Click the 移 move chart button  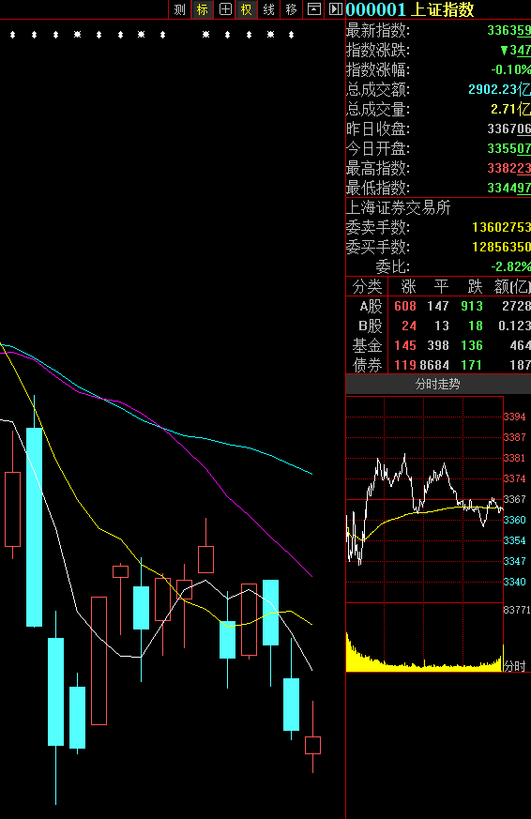tap(292, 9)
